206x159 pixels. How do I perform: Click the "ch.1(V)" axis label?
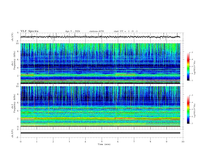pyautogui.click(x=12, y=37)
